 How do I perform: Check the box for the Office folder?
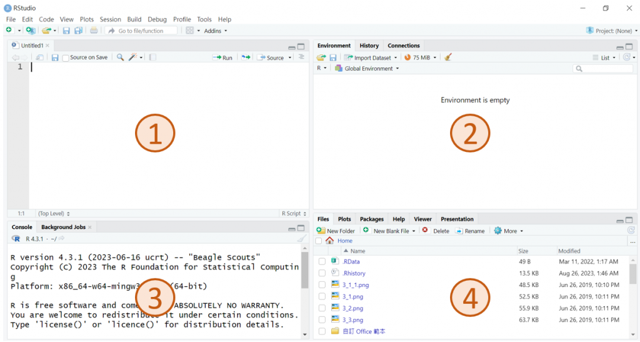[x=322, y=331]
